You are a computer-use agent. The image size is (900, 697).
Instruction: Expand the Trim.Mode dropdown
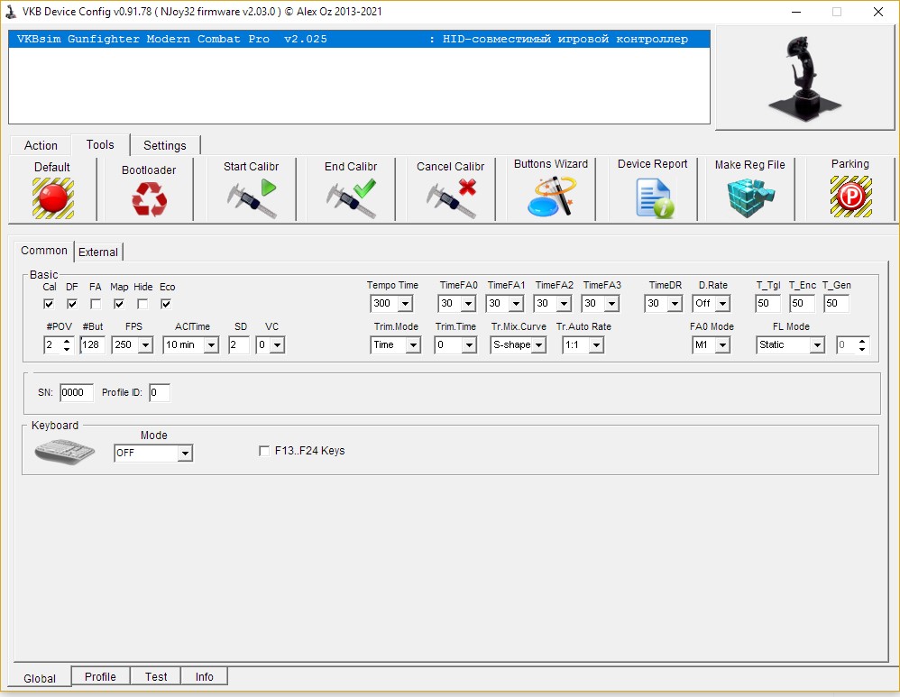click(x=413, y=345)
